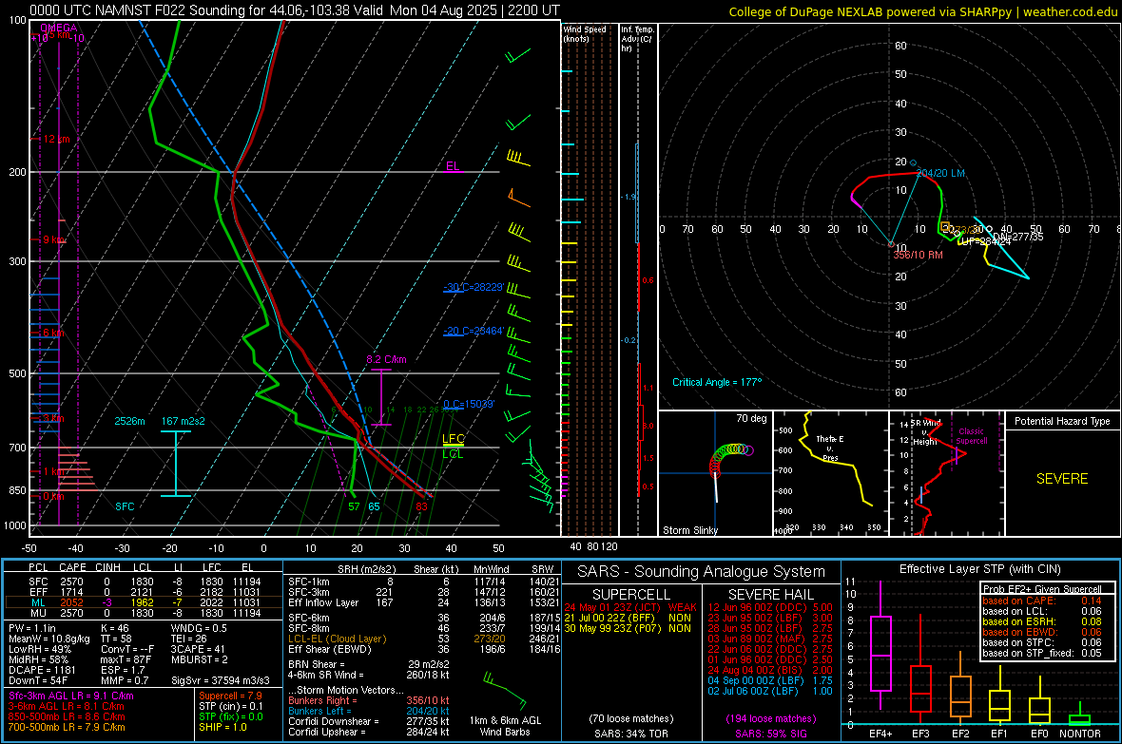1122x744 pixels.
Task: Click the 8.2 C/km lapse rate annotation
Action: point(386,359)
